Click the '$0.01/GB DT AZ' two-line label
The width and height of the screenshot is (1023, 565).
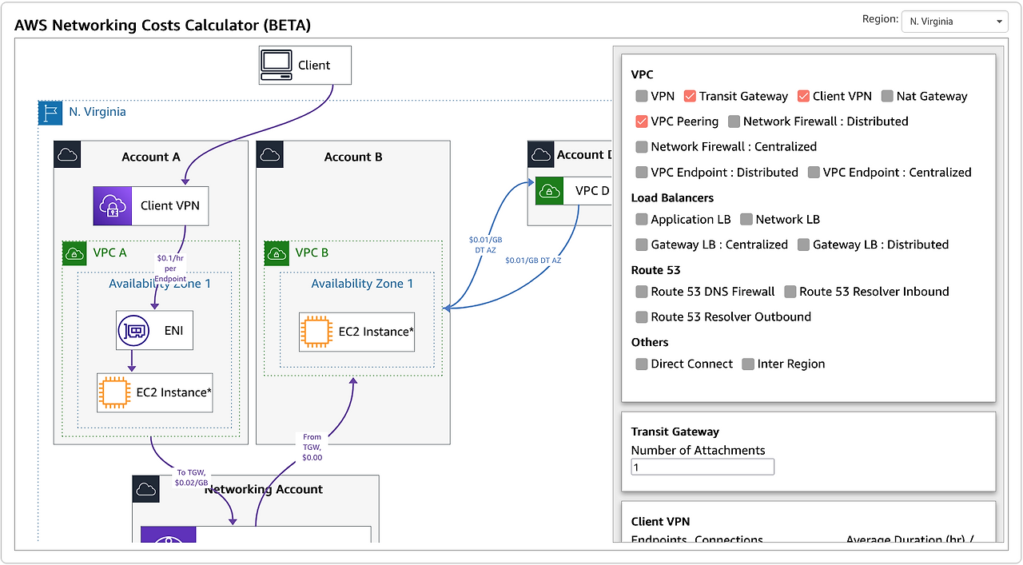(486, 245)
